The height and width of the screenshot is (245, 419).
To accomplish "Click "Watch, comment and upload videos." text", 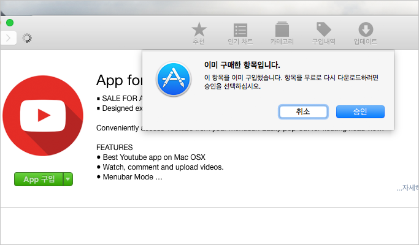I will click(x=163, y=167).
